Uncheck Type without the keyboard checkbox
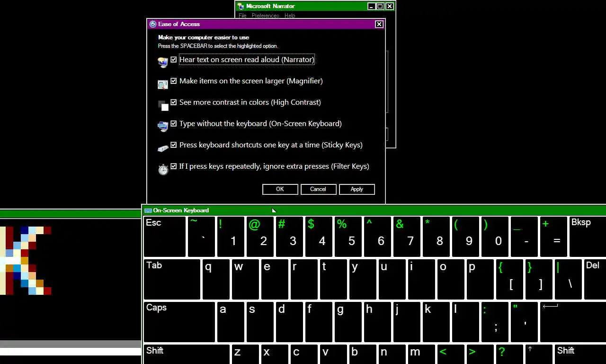Viewport: 606px width, 364px height. [x=174, y=124]
